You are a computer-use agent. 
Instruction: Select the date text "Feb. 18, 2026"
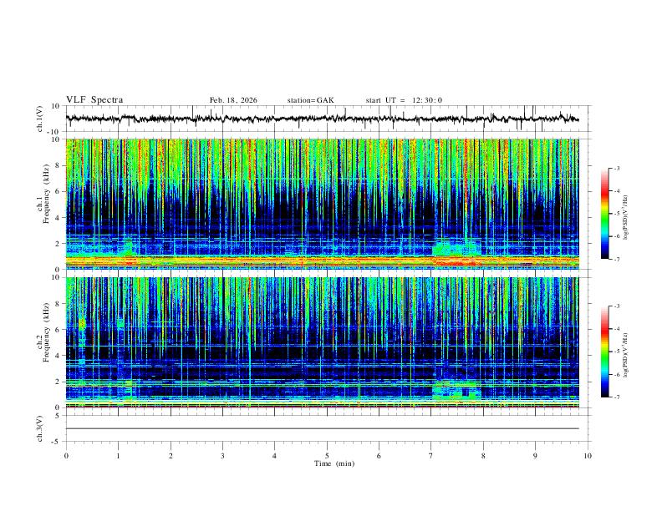coord(233,100)
